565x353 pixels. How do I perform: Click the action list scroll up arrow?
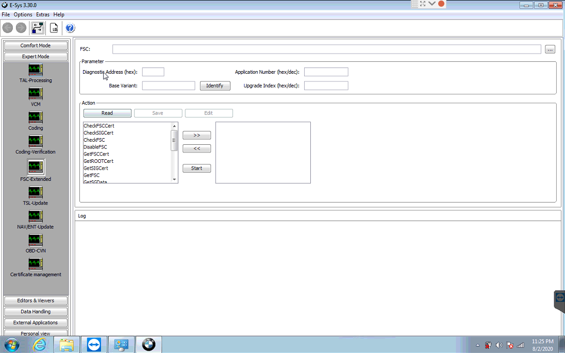(x=174, y=126)
